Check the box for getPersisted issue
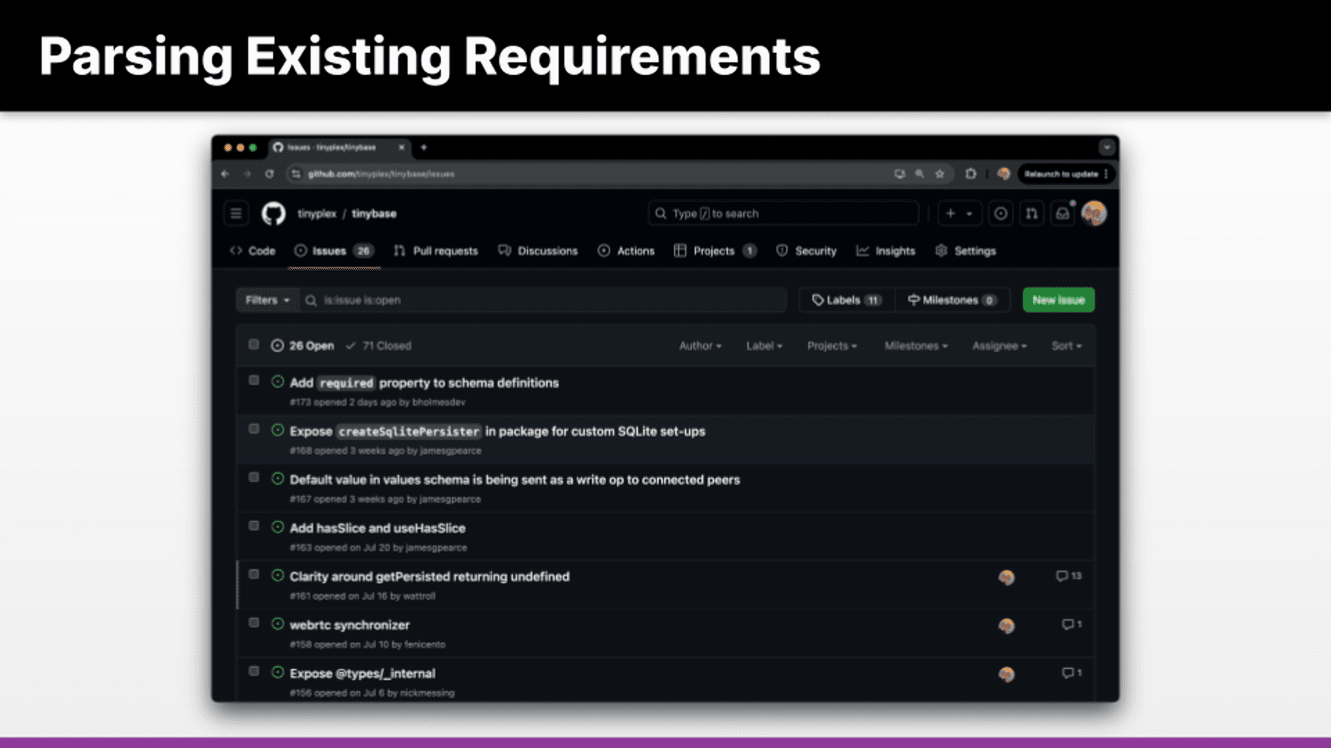 coord(254,574)
